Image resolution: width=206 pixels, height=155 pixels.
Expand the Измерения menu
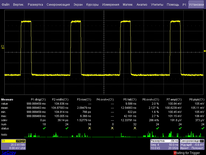pos(110,5)
